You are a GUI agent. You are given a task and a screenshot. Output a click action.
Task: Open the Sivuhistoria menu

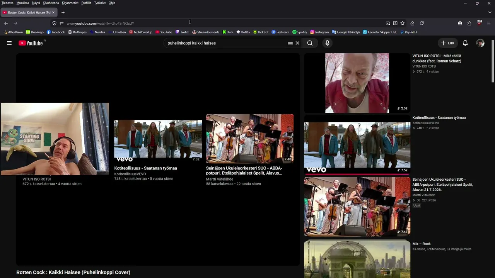51,3
